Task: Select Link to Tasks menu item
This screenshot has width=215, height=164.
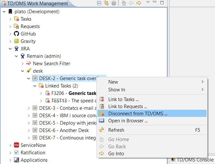Action: tap(124, 99)
